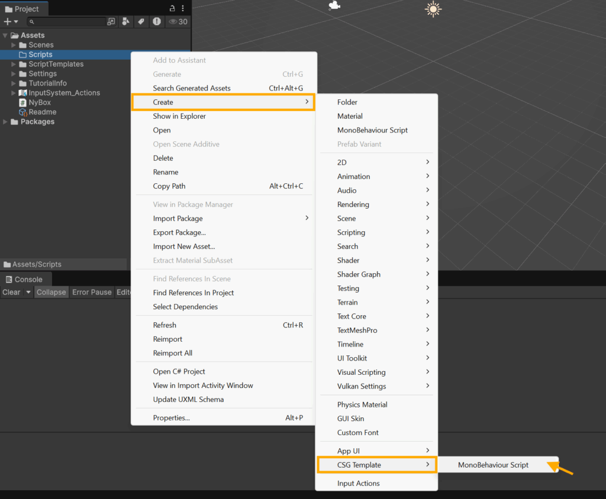Choose Open C# Project
Screen dimensions: 606x499
224,371
